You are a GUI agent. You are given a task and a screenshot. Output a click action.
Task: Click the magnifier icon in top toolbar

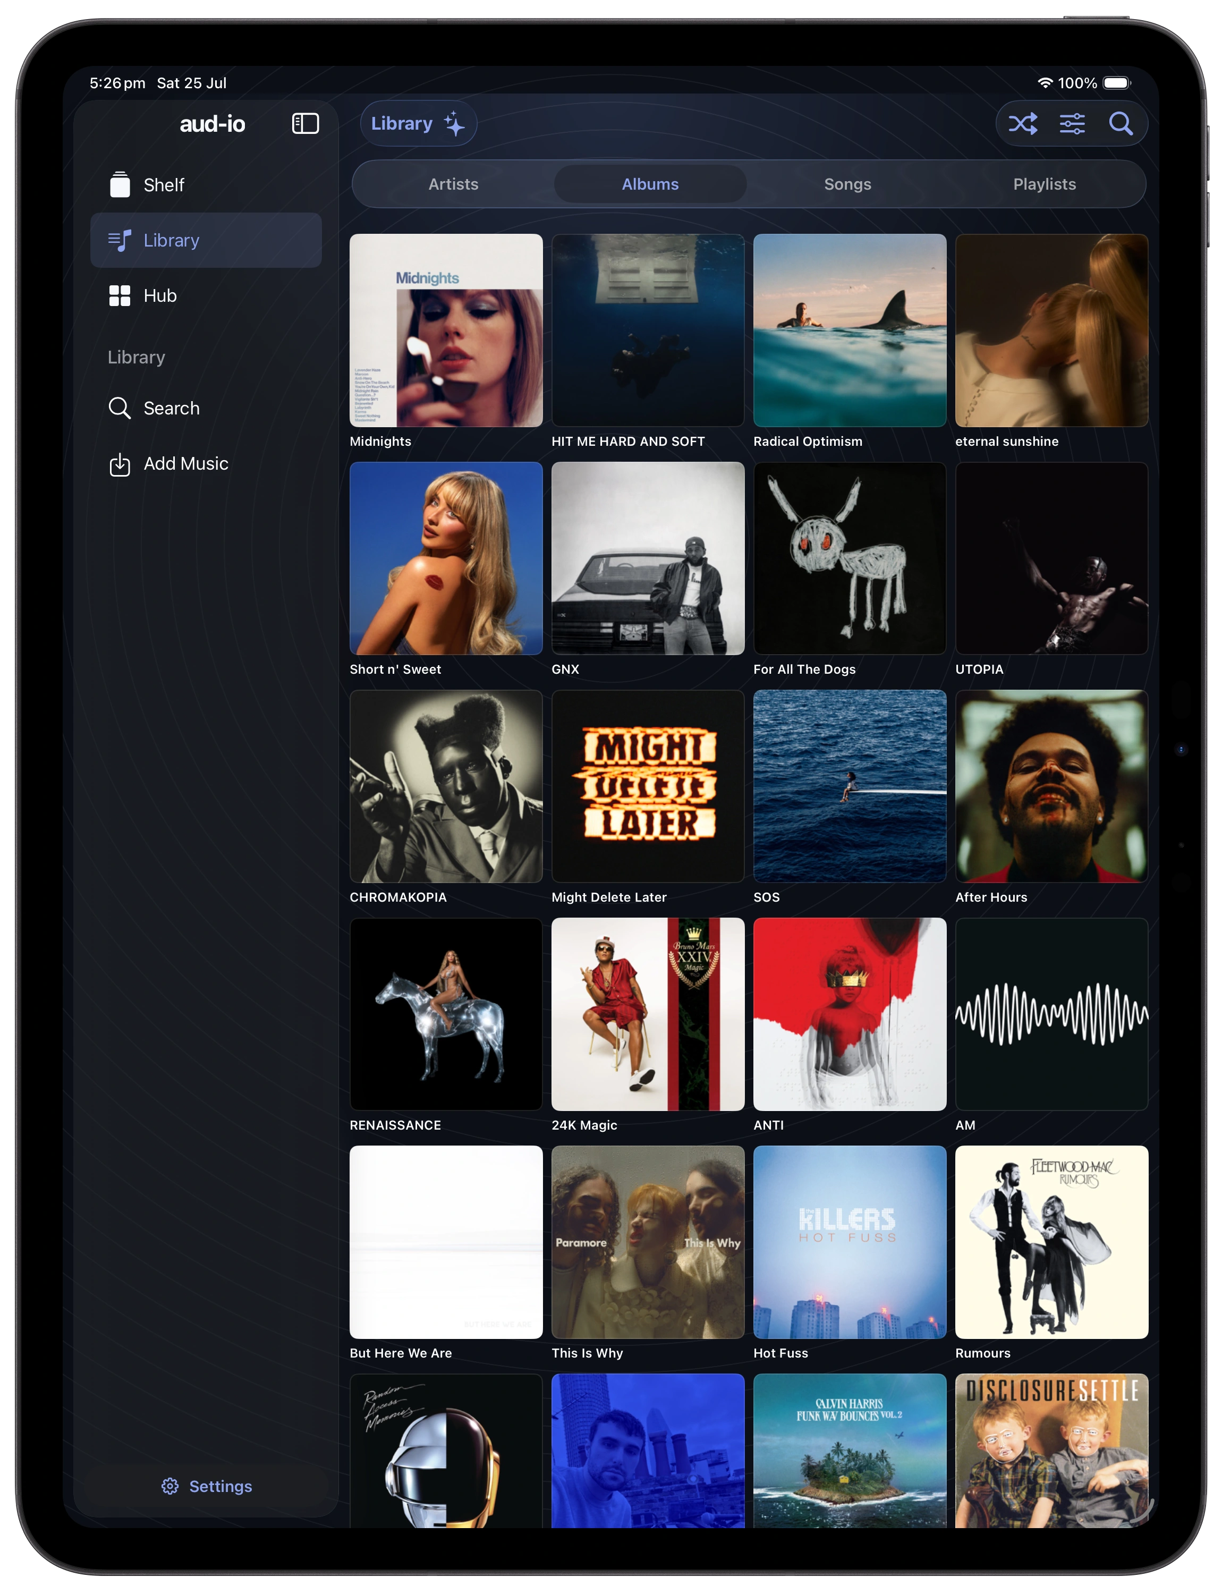1121,124
